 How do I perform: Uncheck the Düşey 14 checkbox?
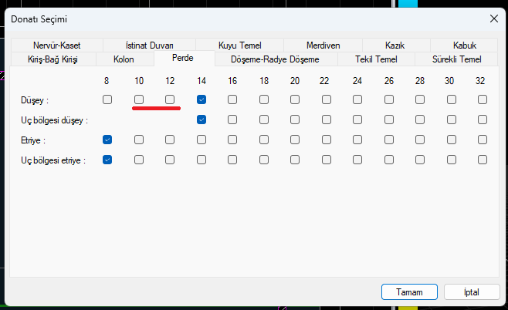[202, 99]
